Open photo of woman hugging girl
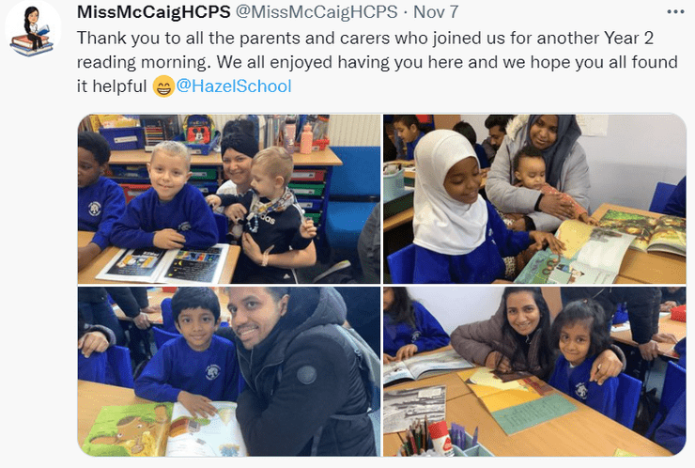 535,372
